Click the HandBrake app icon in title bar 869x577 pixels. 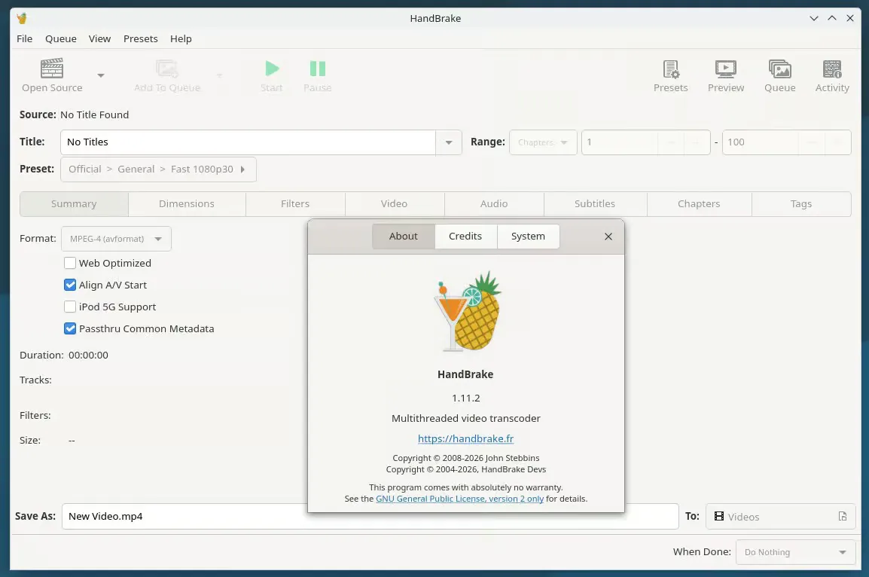[x=22, y=18]
